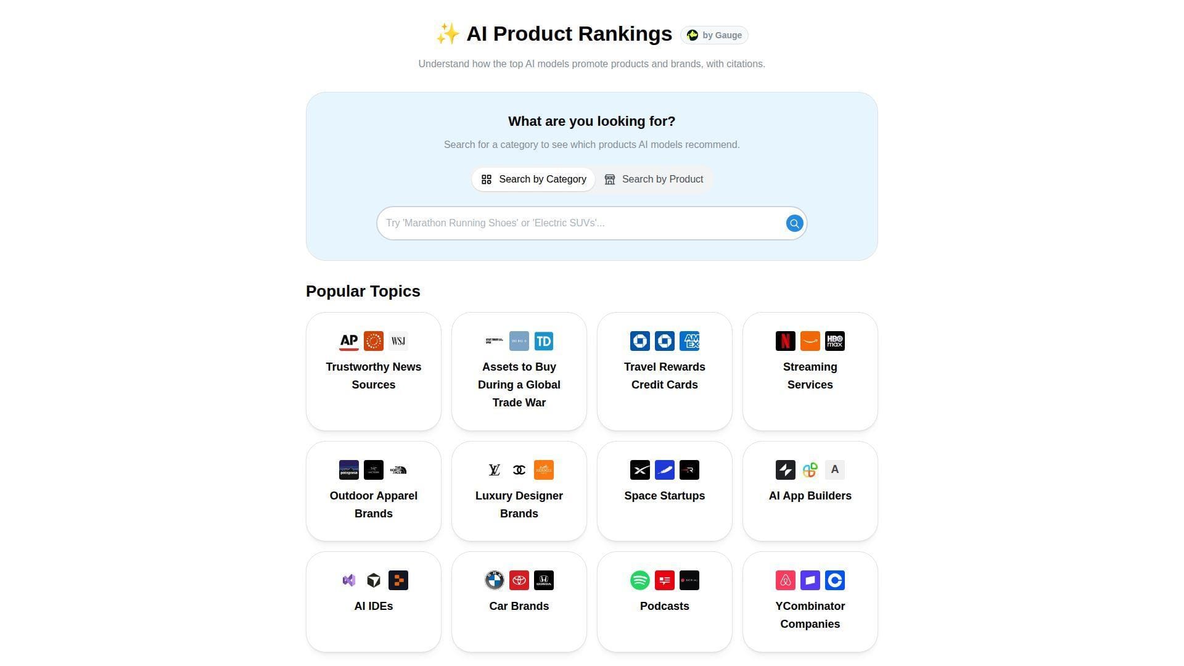The width and height of the screenshot is (1184, 666).
Task: Select the Hermès orange logo in Luxury Designer Brands
Action: coord(544,469)
